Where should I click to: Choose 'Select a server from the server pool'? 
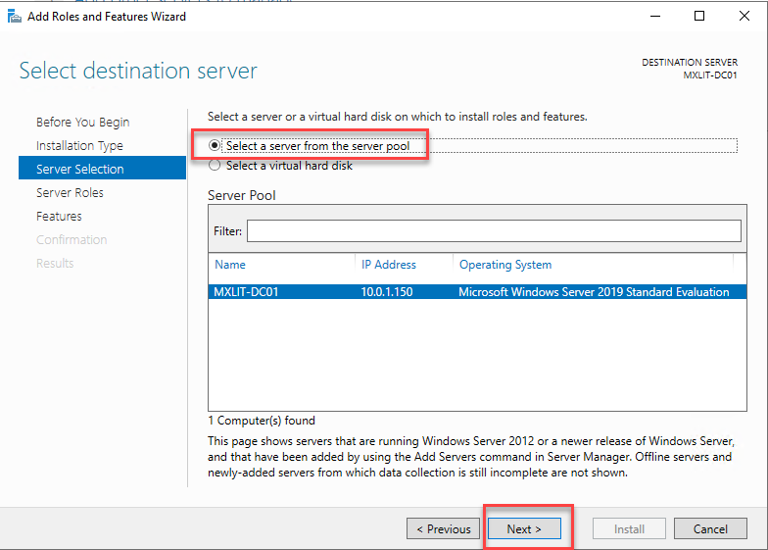(x=215, y=146)
